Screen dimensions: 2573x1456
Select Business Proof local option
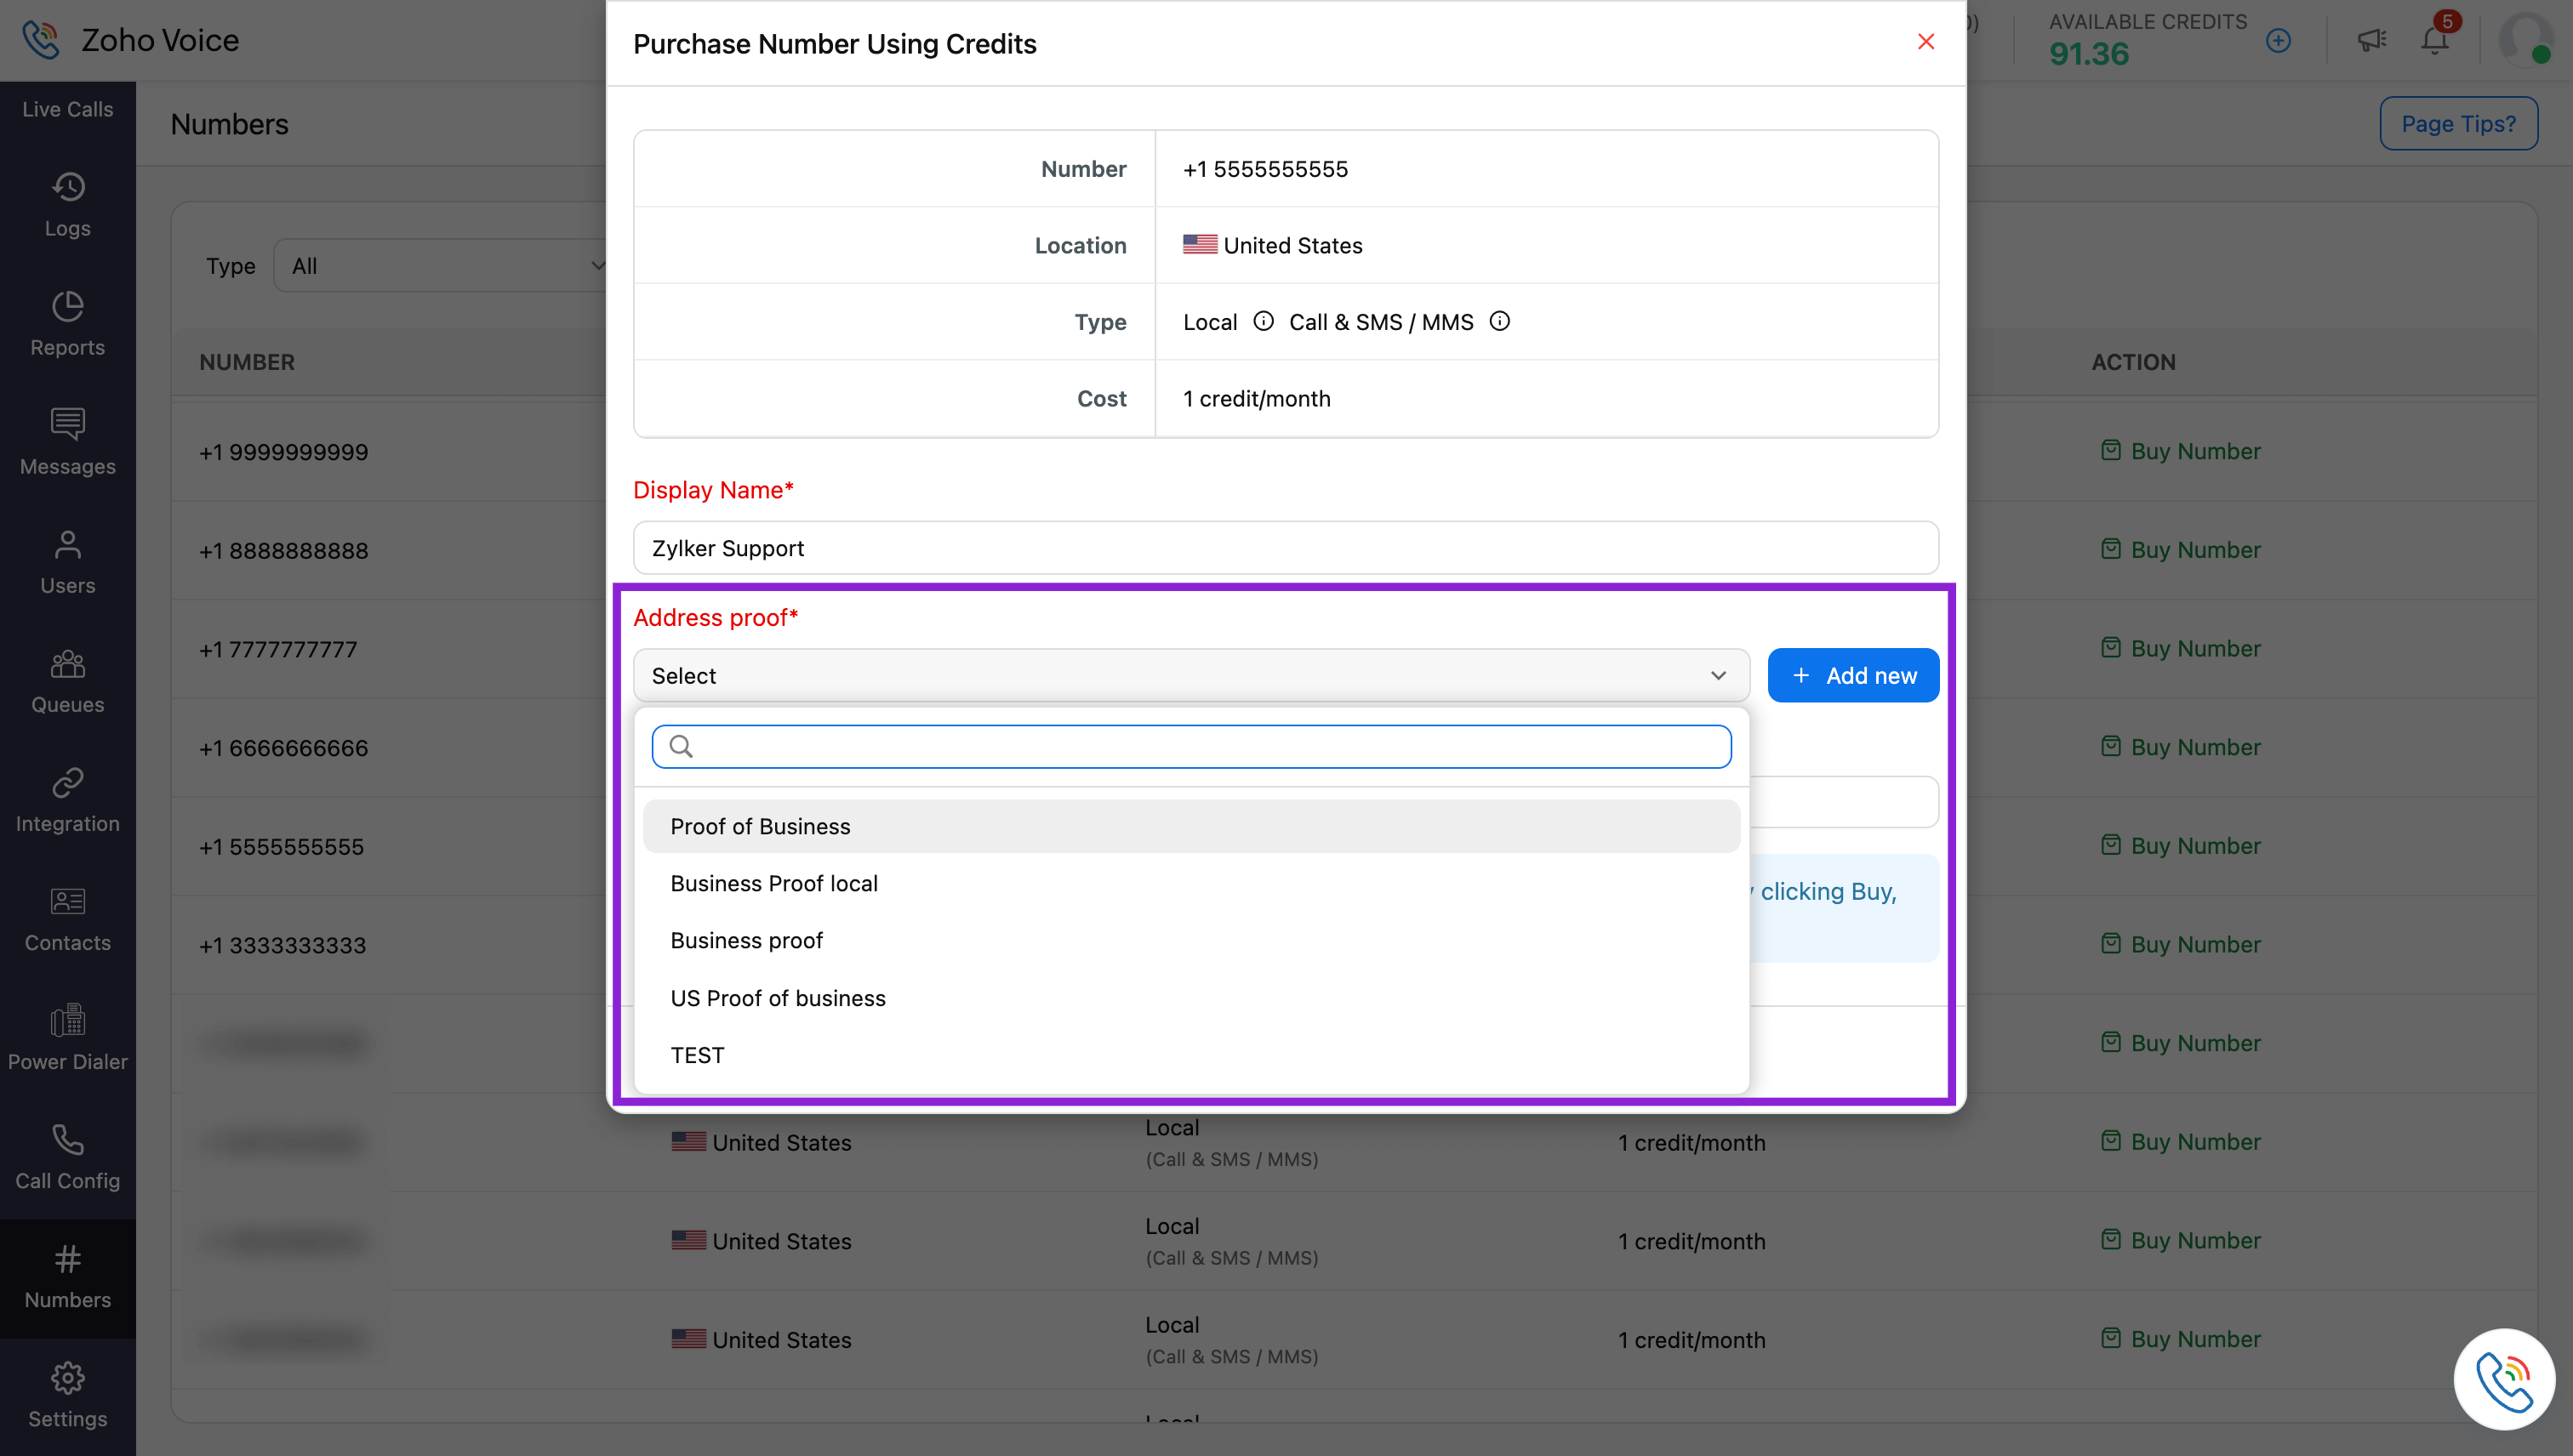pyautogui.click(x=773, y=883)
